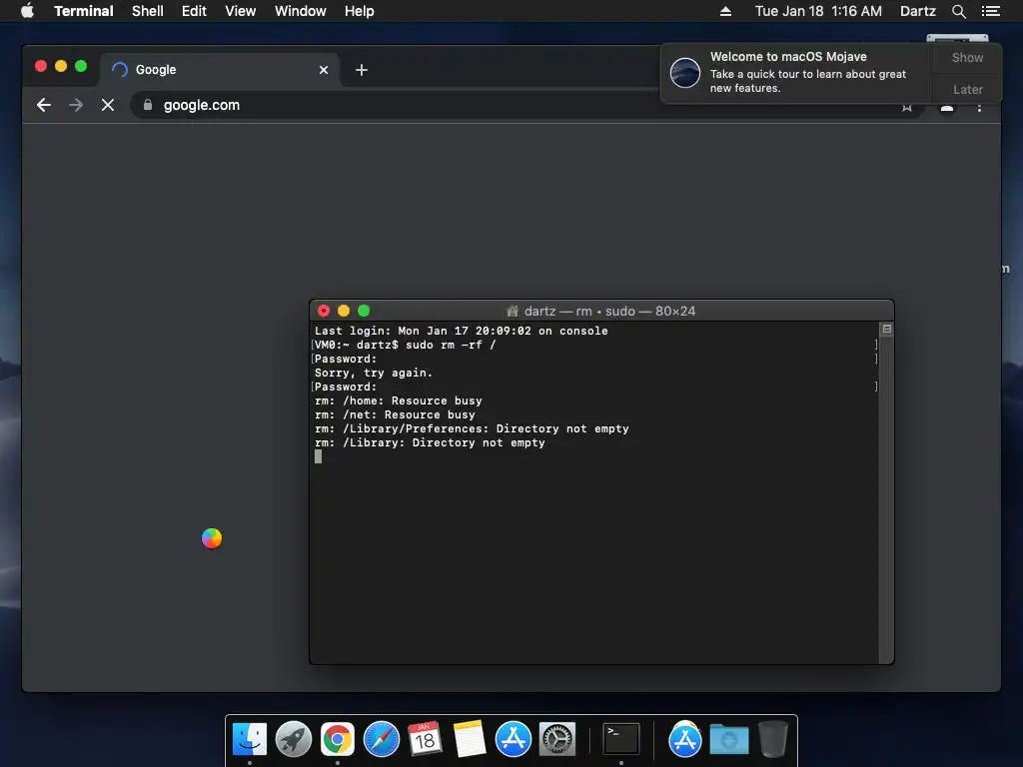This screenshot has height=767, width=1023.
Task: Click the lock icon in address bar
Action: [148, 104]
